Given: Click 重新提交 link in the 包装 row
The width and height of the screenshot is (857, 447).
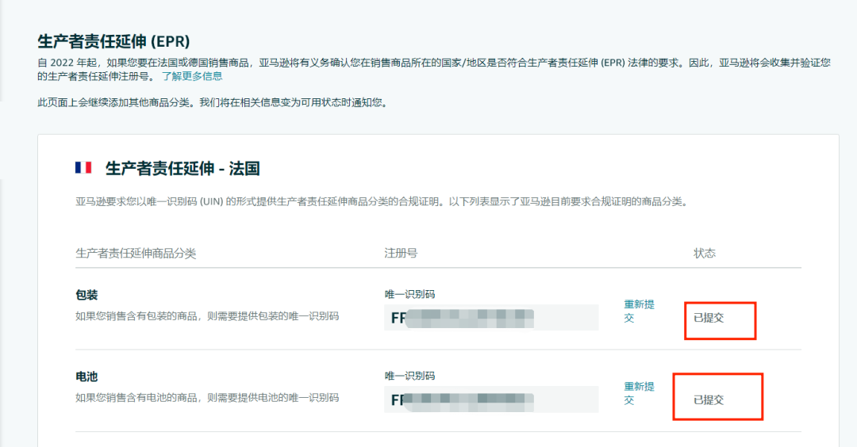Looking at the screenshot, I should (x=639, y=311).
